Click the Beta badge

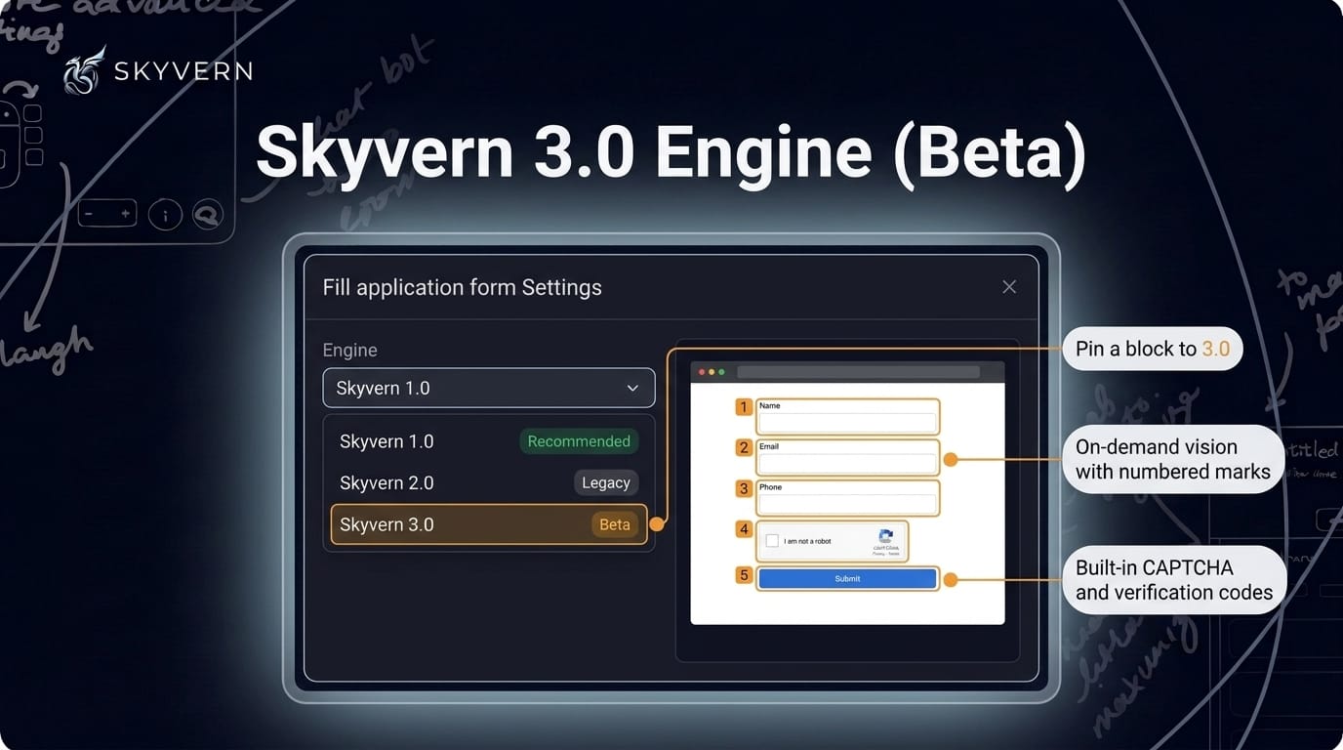615,524
